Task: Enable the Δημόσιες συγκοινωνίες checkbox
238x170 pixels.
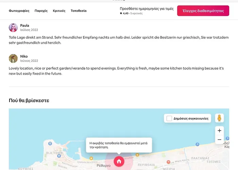Action: (x=169, y=118)
